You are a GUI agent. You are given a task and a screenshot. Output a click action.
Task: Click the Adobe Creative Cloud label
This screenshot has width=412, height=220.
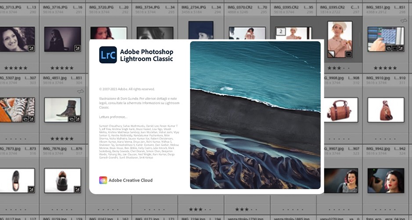(x=130, y=180)
